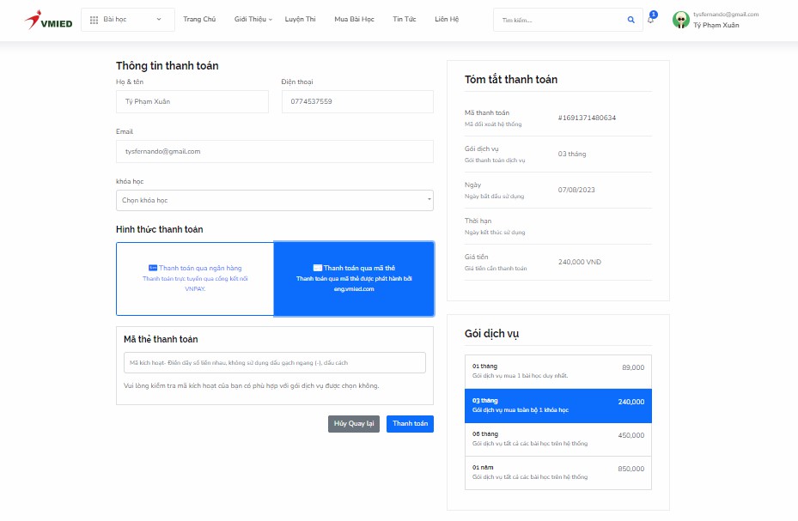Go to Trang Chủ

coord(199,20)
